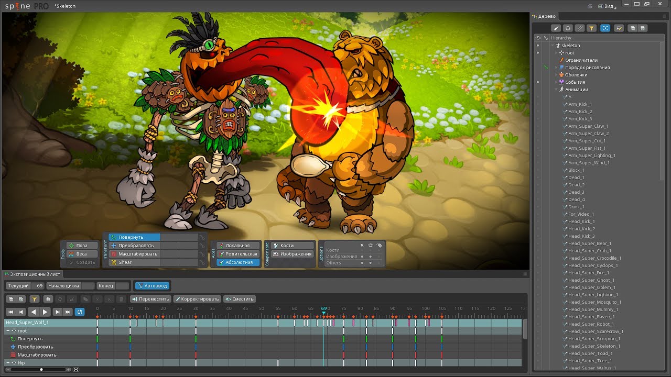Screen dimensions: 671x377
Task: Toggle visibility dot for root bone
Action: coord(538,53)
